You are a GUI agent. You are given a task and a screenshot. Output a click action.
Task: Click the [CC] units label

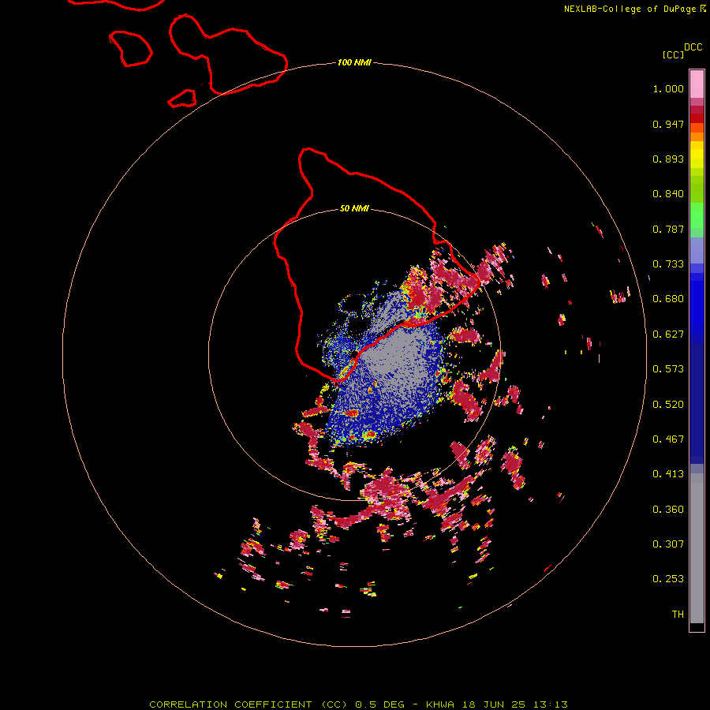674,54
